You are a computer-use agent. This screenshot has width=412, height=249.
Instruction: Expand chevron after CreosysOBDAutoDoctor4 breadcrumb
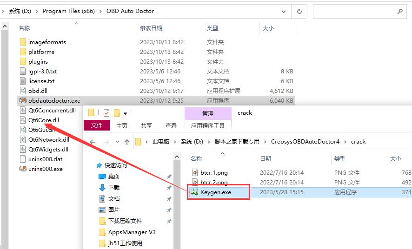[x=345, y=142]
